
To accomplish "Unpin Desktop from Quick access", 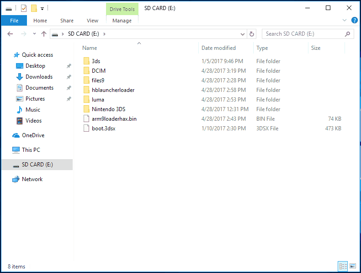I will coord(69,66).
